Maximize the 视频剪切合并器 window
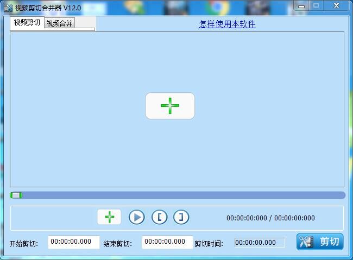 pyautogui.click(x=316, y=5)
